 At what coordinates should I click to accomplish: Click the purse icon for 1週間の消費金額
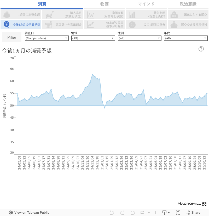tap(7, 15)
